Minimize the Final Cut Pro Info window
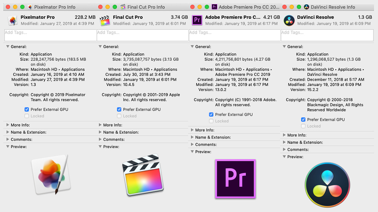This screenshot has width=378, height=212. [x=107, y=7]
